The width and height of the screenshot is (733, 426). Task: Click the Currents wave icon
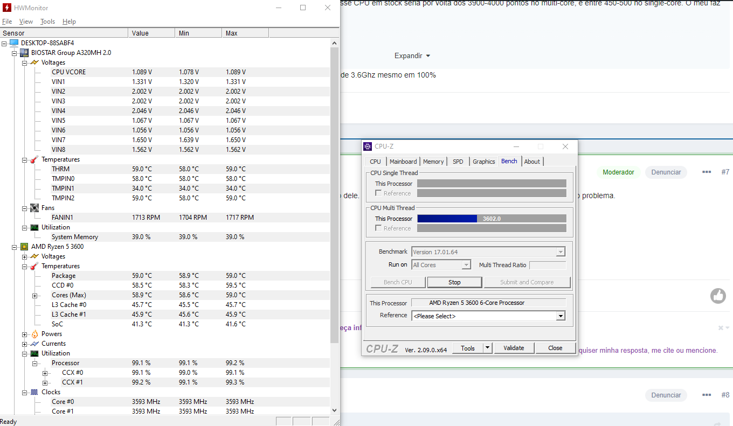34,344
